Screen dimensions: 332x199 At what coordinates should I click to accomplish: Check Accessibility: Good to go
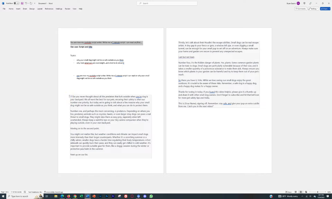coord(54,192)
